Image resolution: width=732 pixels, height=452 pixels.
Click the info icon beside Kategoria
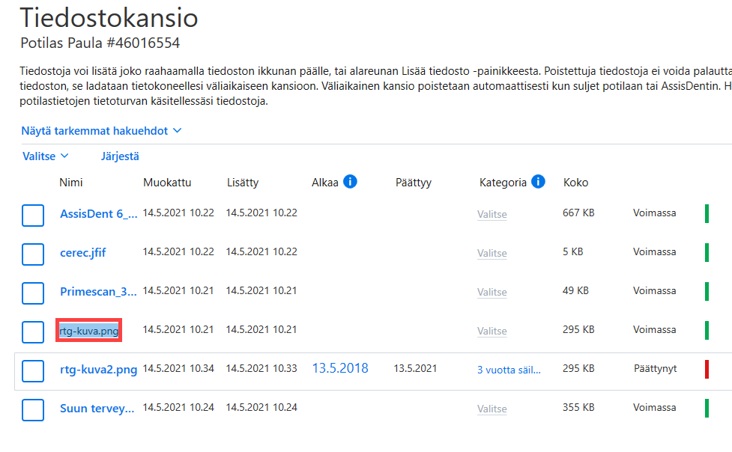[538, 181]
